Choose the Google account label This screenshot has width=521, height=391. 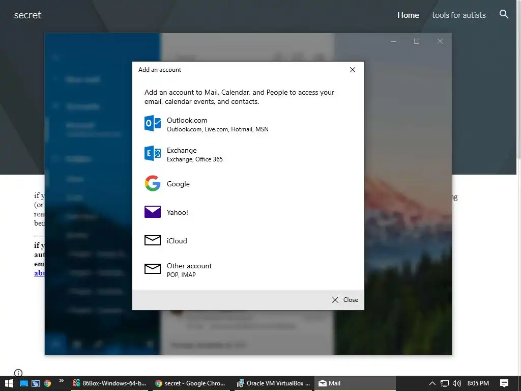[178, 184]
